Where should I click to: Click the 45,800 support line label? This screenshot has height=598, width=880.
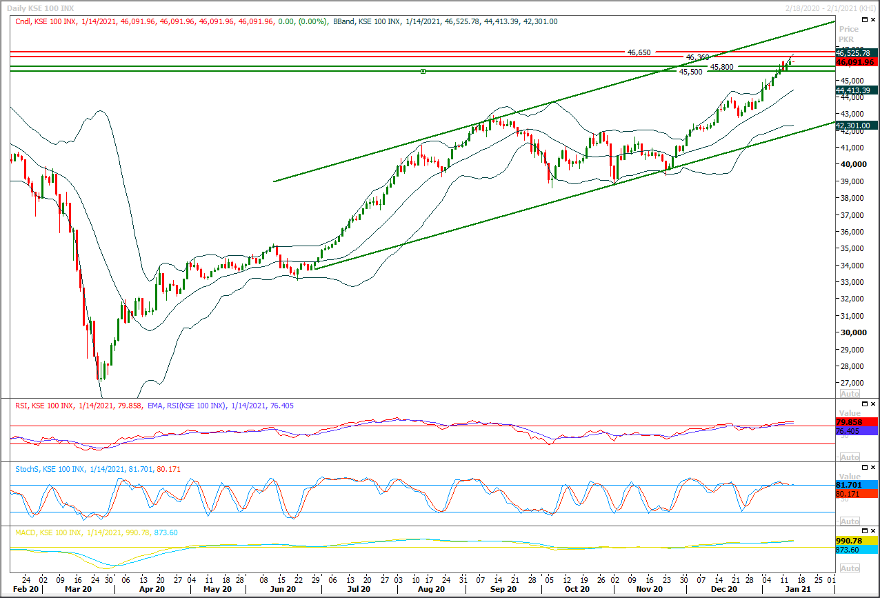(x=722, y=67)
